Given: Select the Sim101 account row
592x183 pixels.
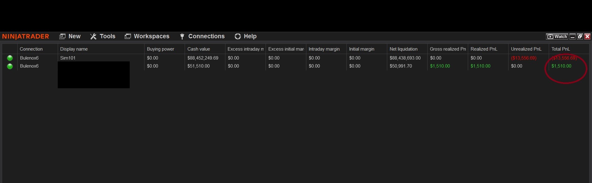Looking at the screenshot, I should (68, 58).
